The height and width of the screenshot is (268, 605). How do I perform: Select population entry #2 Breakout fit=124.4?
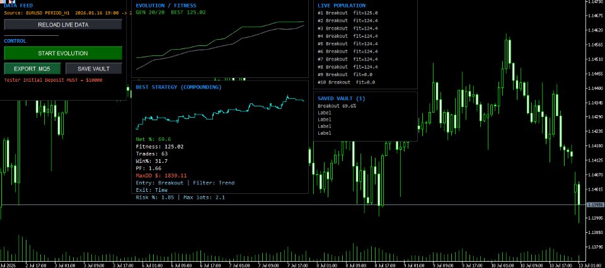click(348, 20)
